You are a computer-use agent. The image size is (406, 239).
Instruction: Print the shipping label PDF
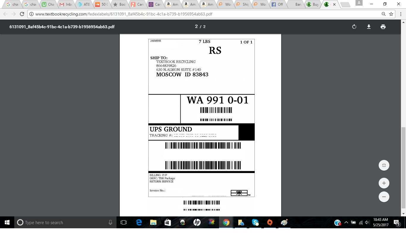click(x=383, y=27)
